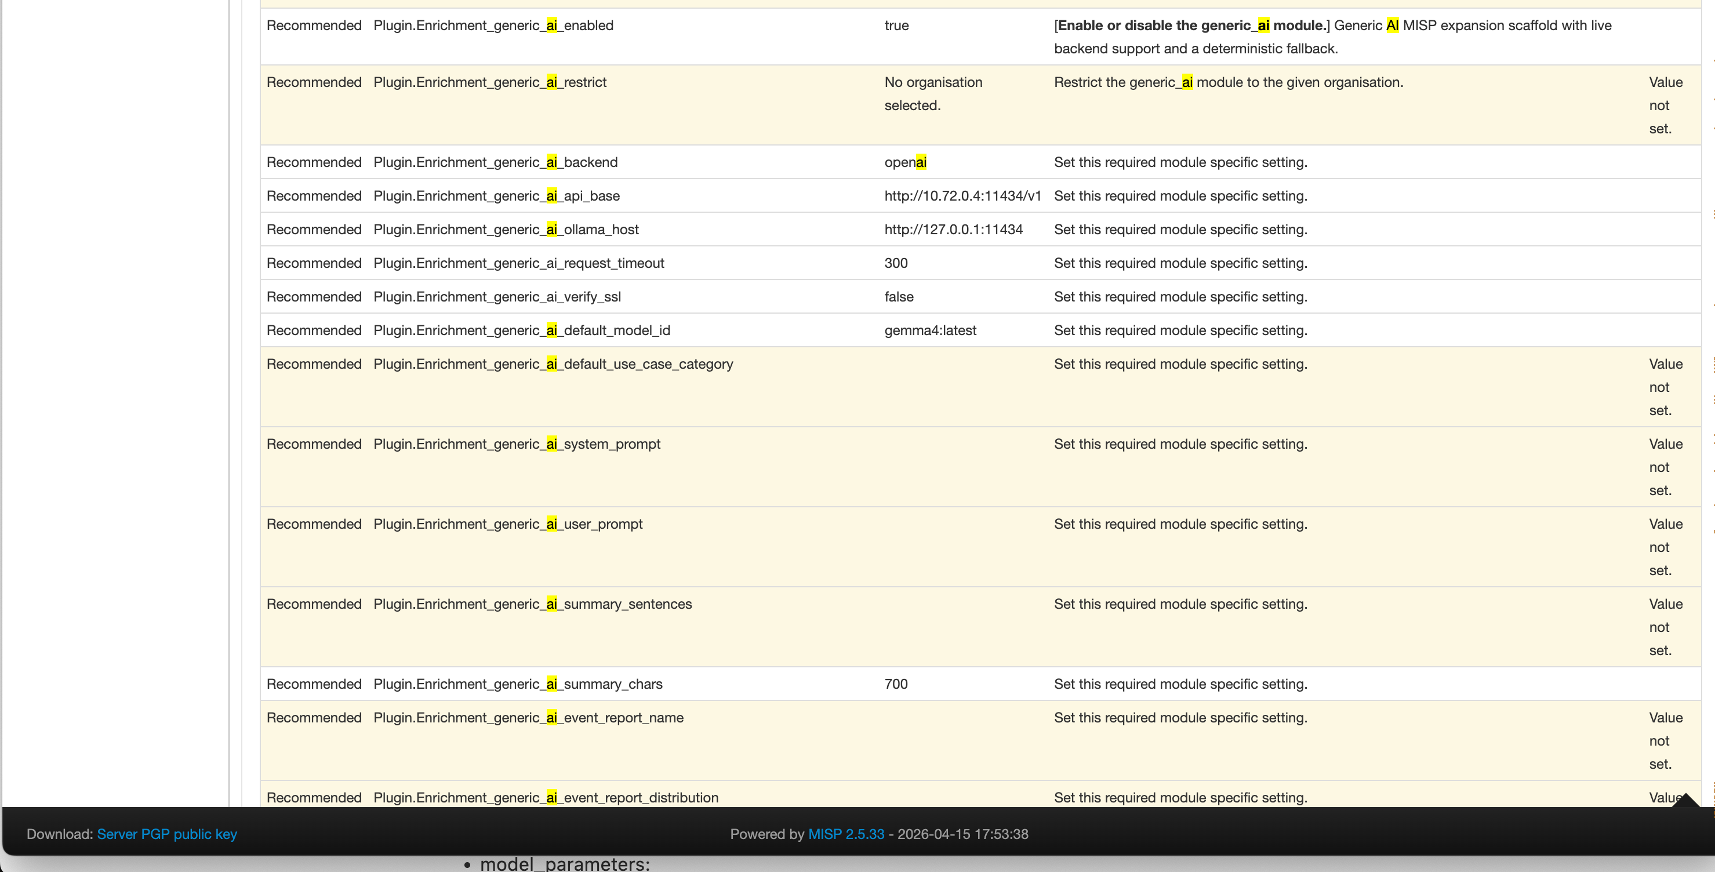The height and width of the screenshot is (872, 1715).
Task: Open the MISP 2.5.33 version link
Action: (845, 834)
